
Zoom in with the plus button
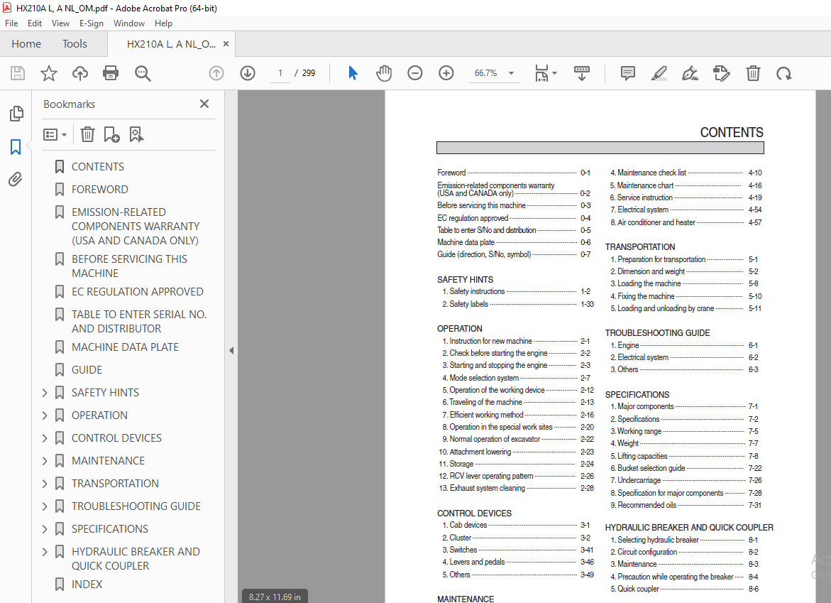click(x=446, y=73)
